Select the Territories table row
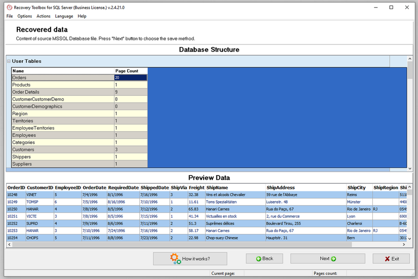The width and height of the screenshot is (418, 279). (x=80, y=121)
